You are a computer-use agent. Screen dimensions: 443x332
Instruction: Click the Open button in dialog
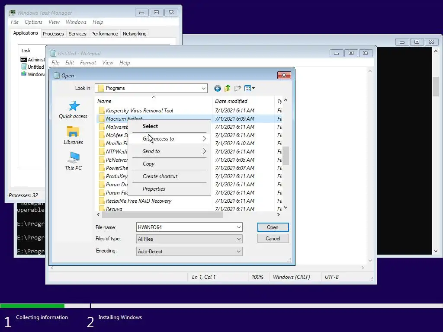273,227
